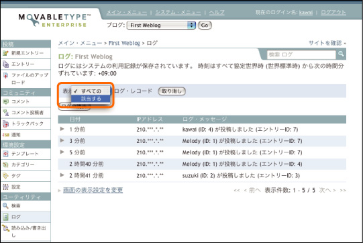This screenshot has width=363, height=243.
Task: Click the エントリー document icon
Action: [x=5, y=64]
